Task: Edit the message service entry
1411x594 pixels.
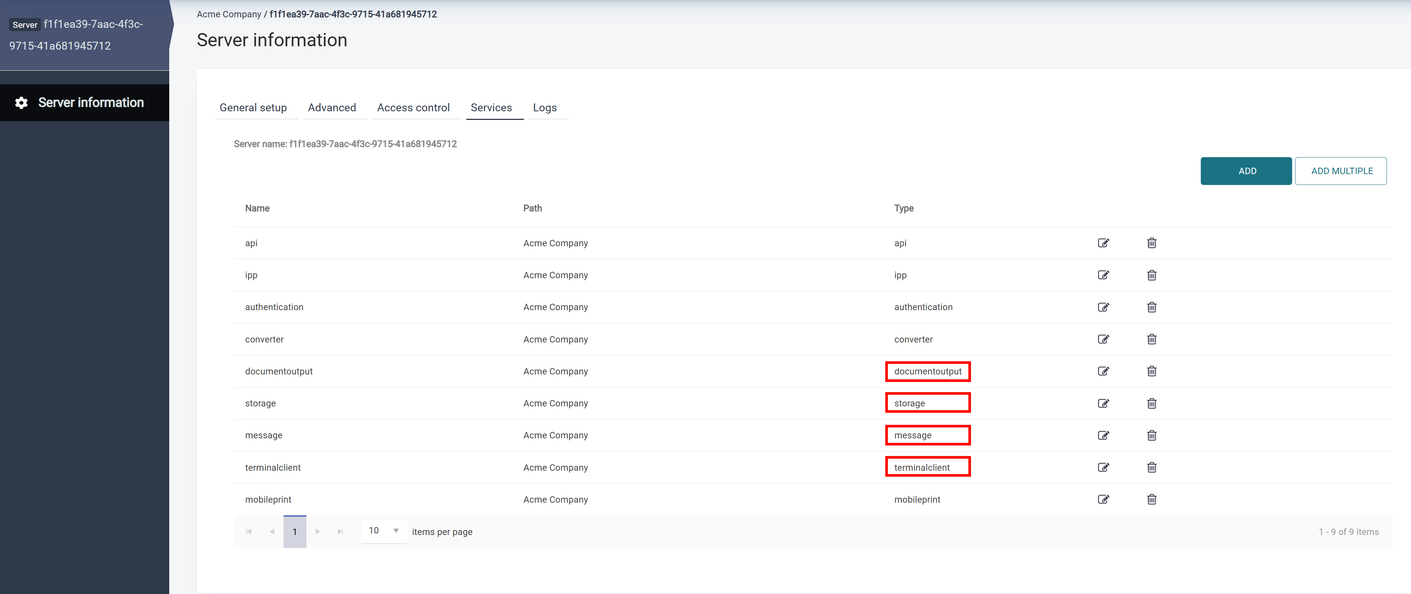Action: coord(1103,435)
